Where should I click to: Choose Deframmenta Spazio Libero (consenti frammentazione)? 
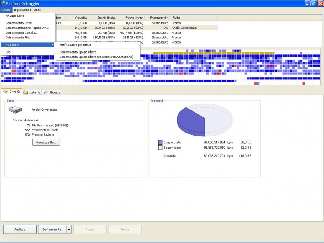coord(97,57)
